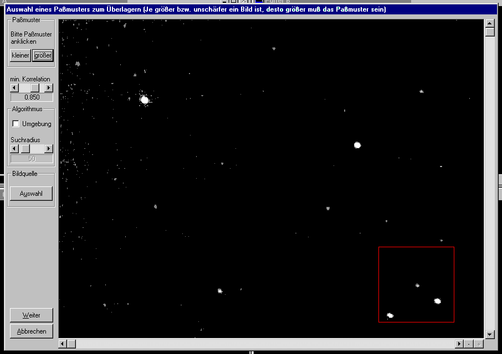Decrease min. Korrelation with left arrow

[x=15, y=88]
